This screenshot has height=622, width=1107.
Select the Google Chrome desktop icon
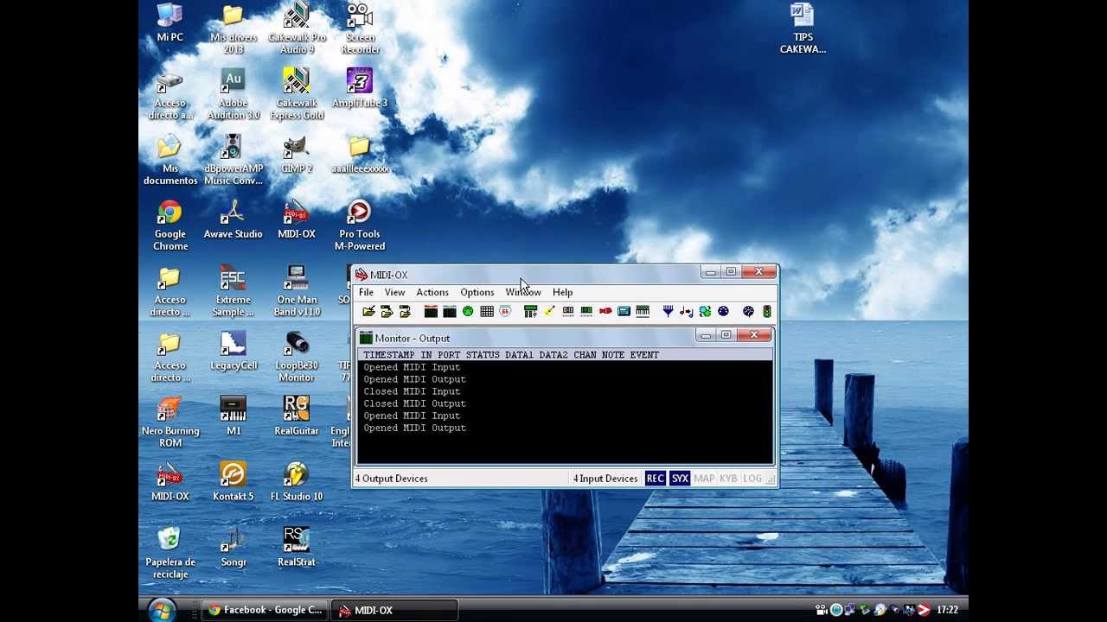click(x=170, y=225)
